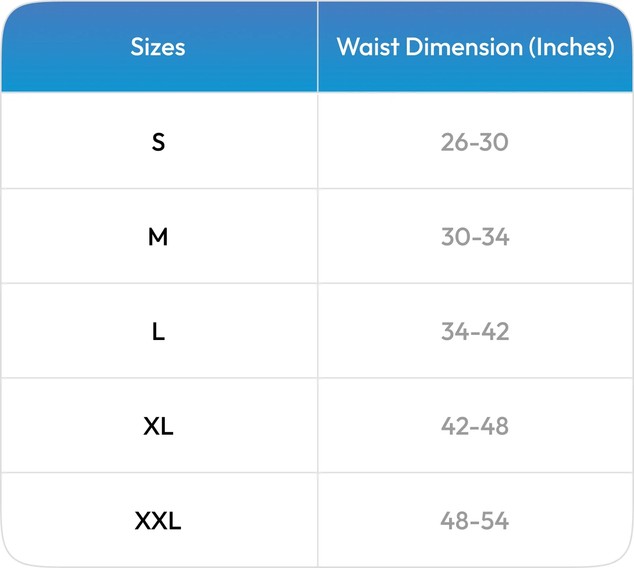Select the L size cell
Viewport: 634px width, 568px height.
(158, 331)
